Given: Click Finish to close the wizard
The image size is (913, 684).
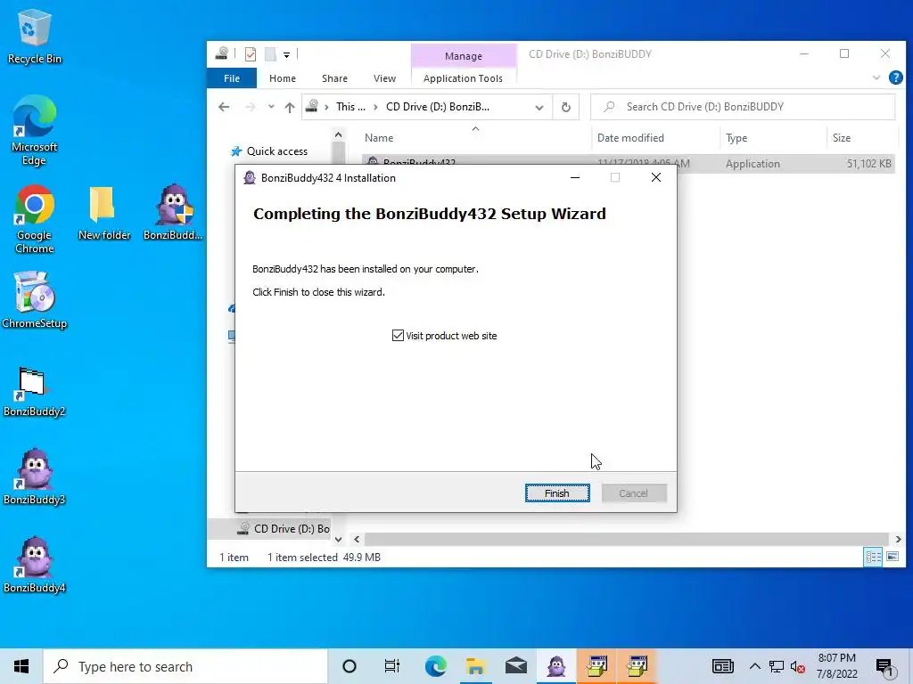Looking at the screenshot, I should (557, 493).
